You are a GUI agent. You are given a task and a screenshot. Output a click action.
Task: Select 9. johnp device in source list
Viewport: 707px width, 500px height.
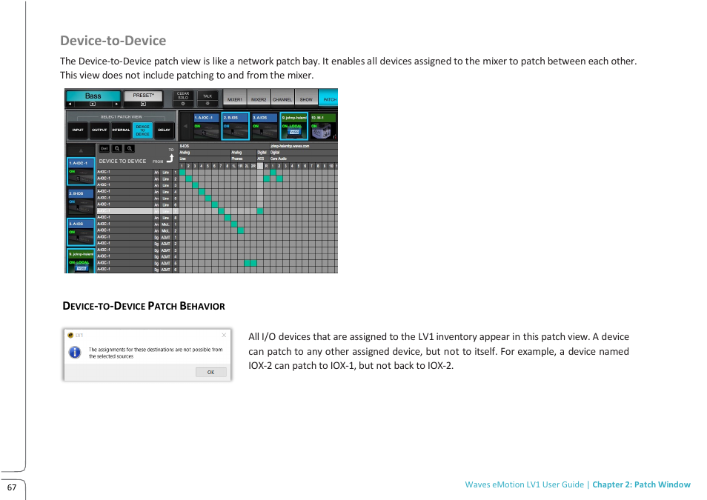81,261
